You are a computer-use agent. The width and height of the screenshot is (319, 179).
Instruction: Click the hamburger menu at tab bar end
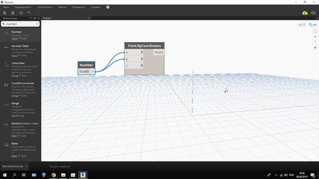(x=317, y=18)
